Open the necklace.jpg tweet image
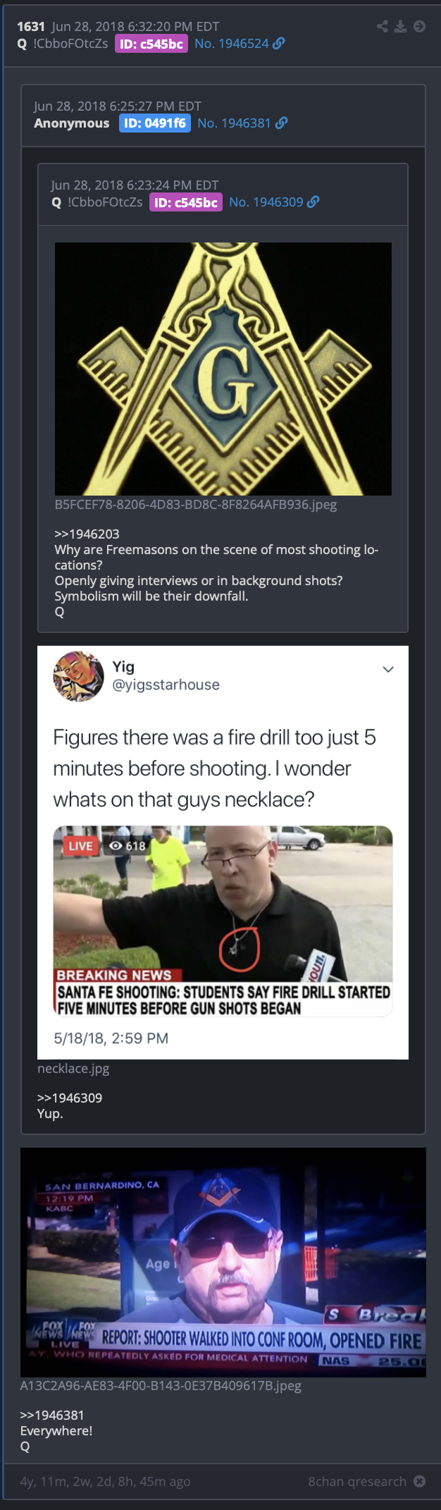Viewport: 441px width, 1510px height. (223, 852)
